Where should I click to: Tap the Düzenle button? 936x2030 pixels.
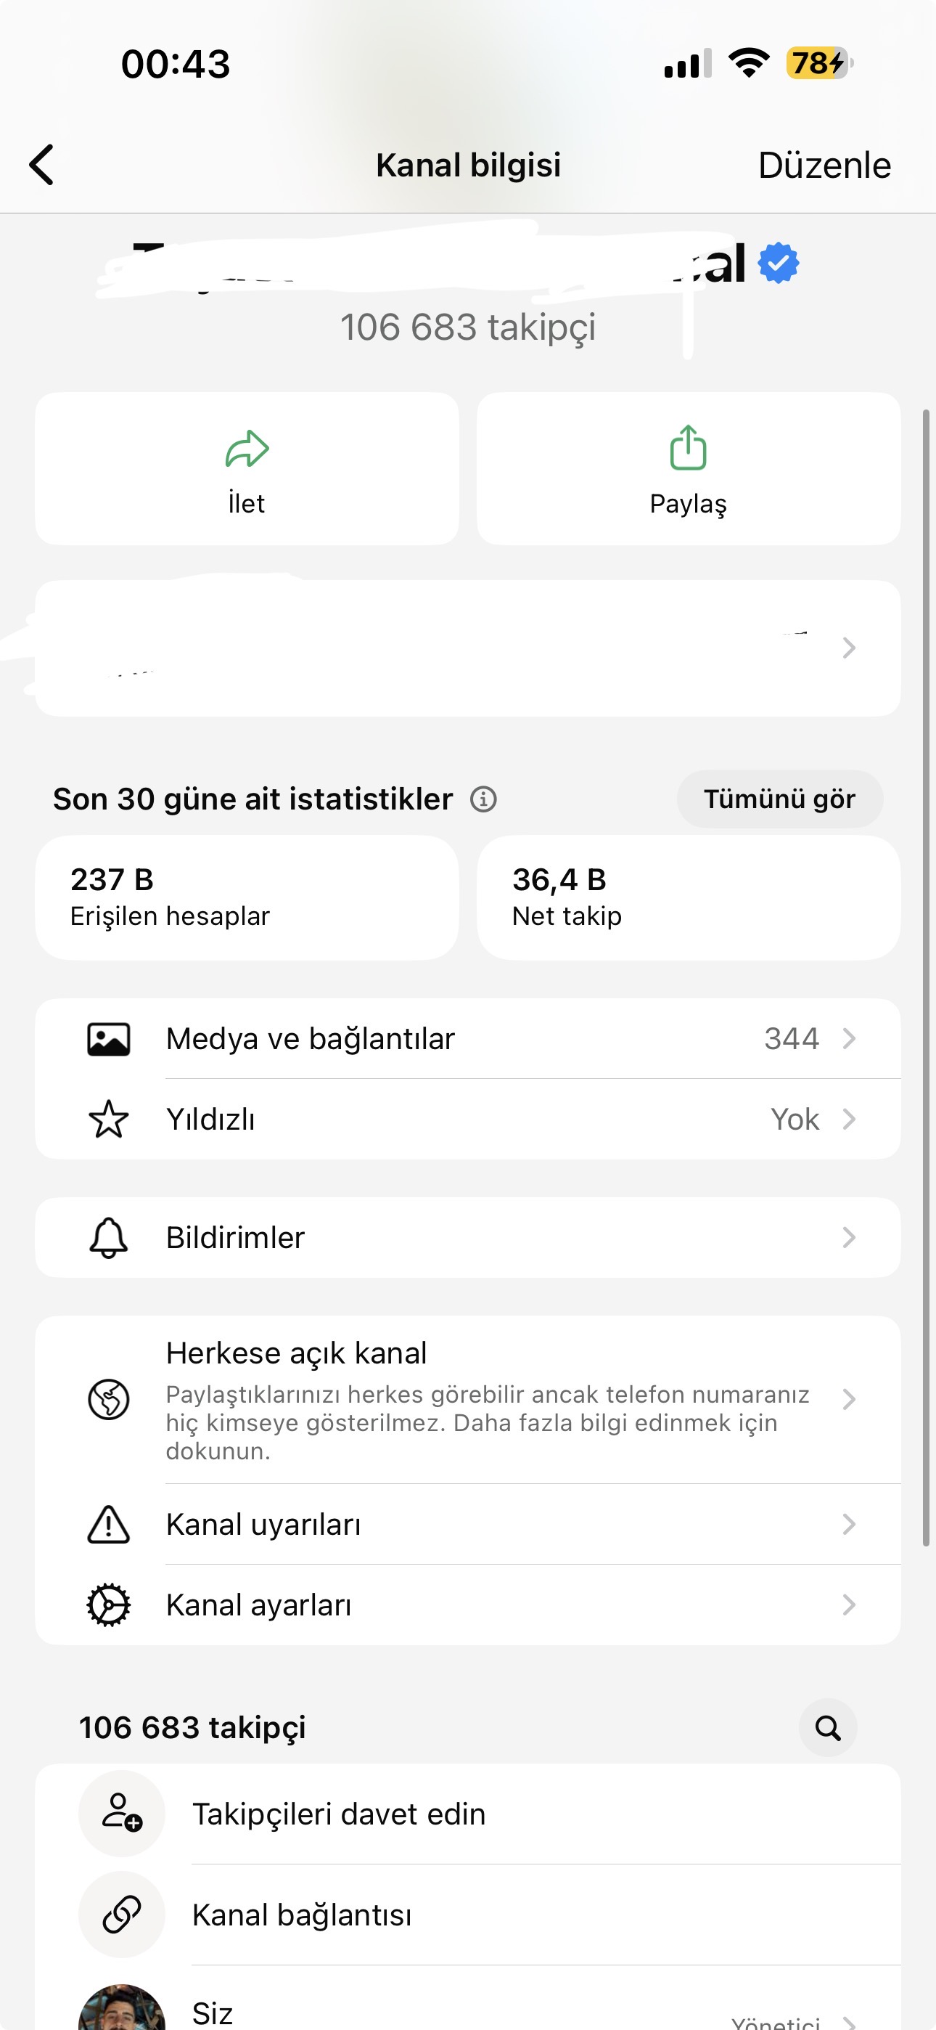click(824, 166)
